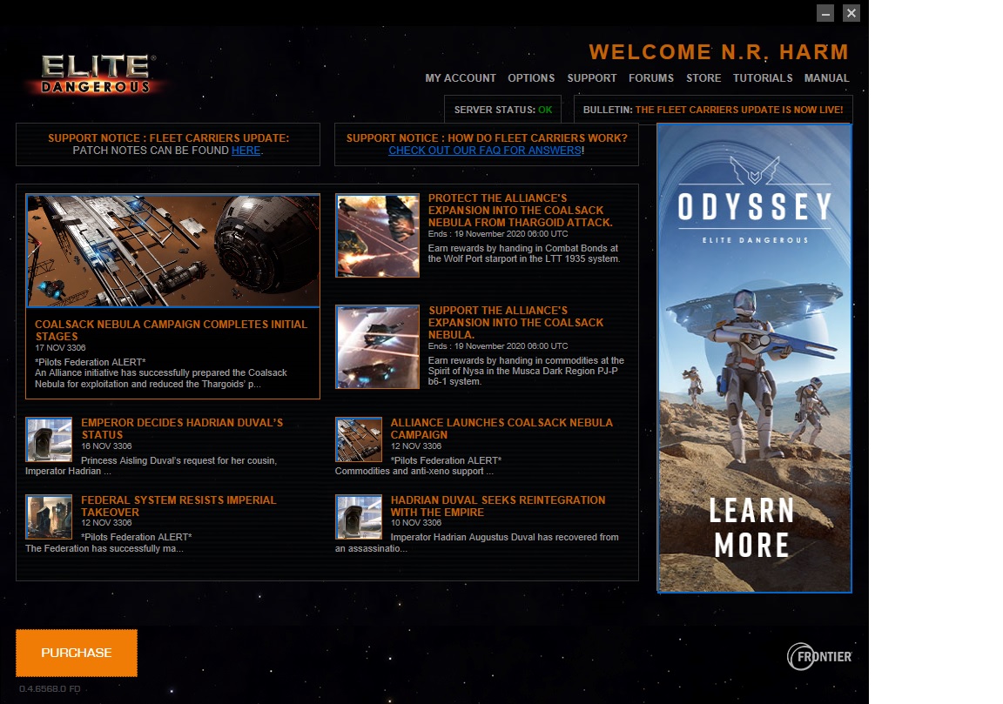The image size is (1003, 704).
Task: Click 'Support Notice : Fleet Carriers Update' heading
Action: (168, 138)
